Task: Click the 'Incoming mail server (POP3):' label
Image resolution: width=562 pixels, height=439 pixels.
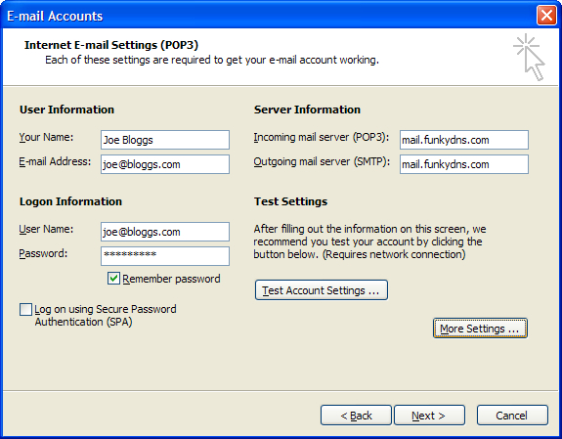Action: coord(322,137)
